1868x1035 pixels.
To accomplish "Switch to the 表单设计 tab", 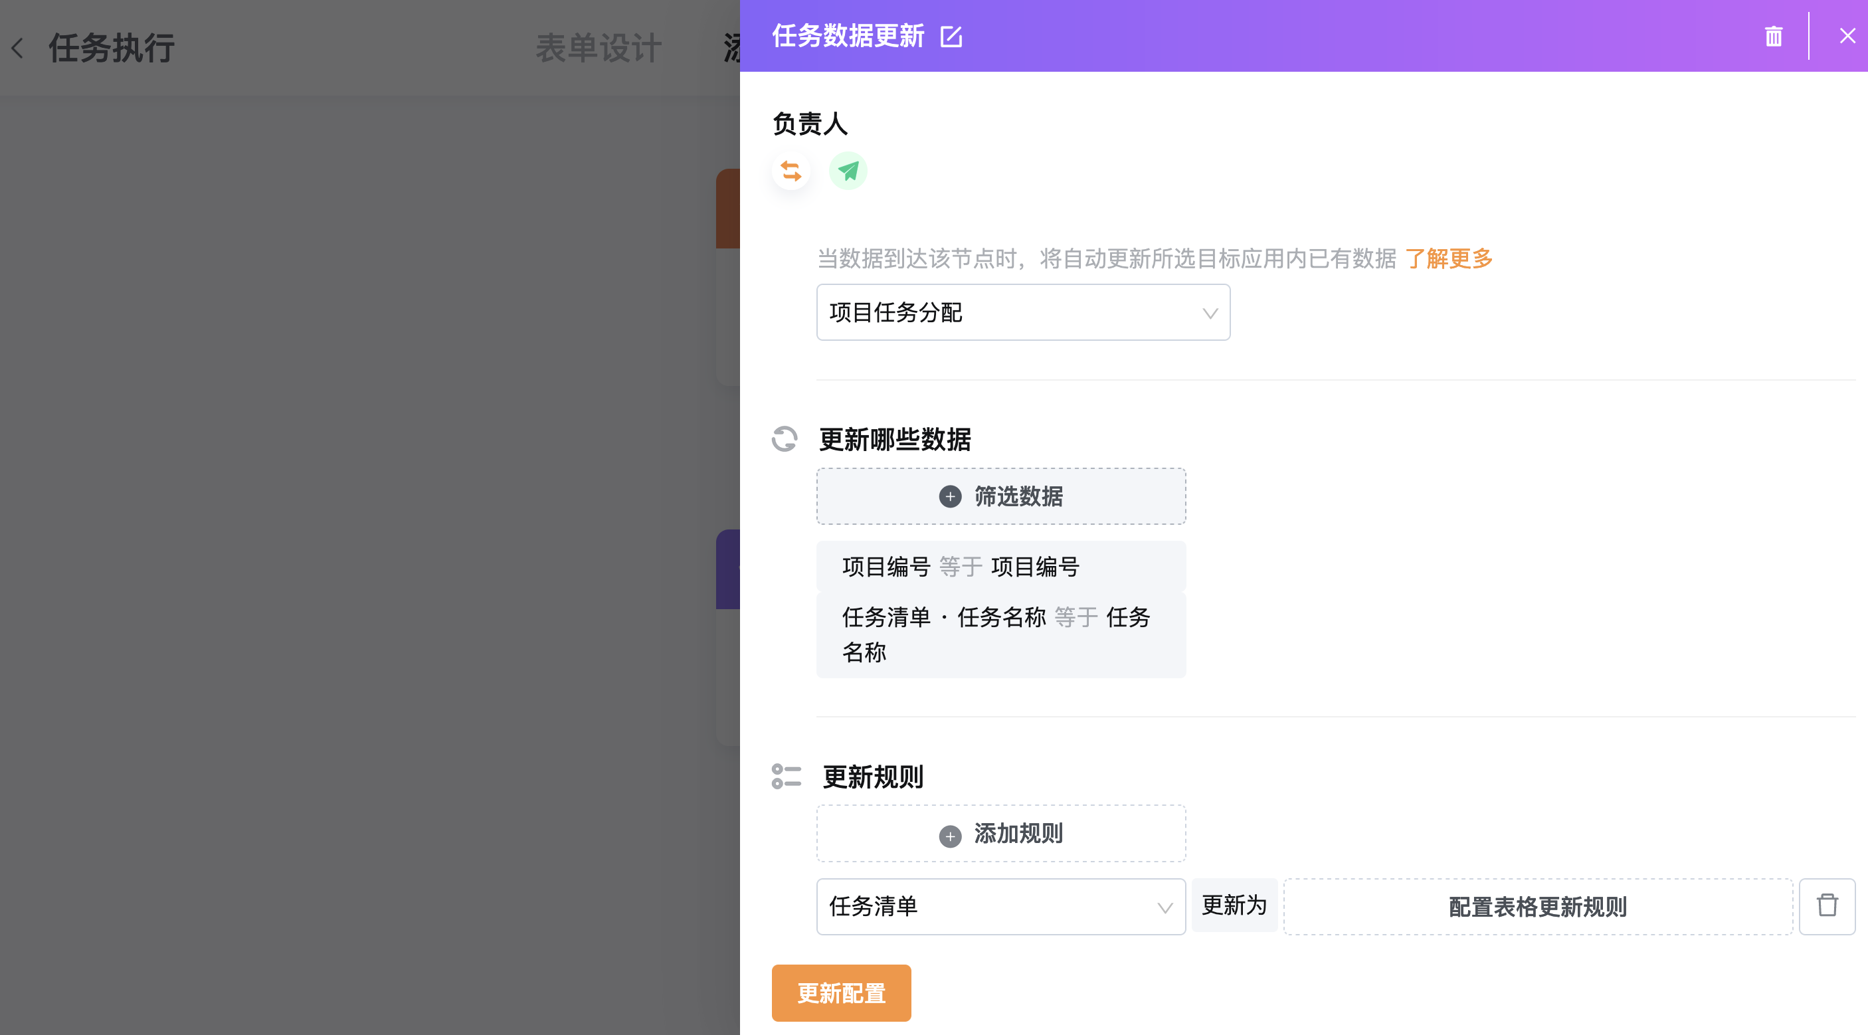I will pyautogui.click(x=599, y=48).
